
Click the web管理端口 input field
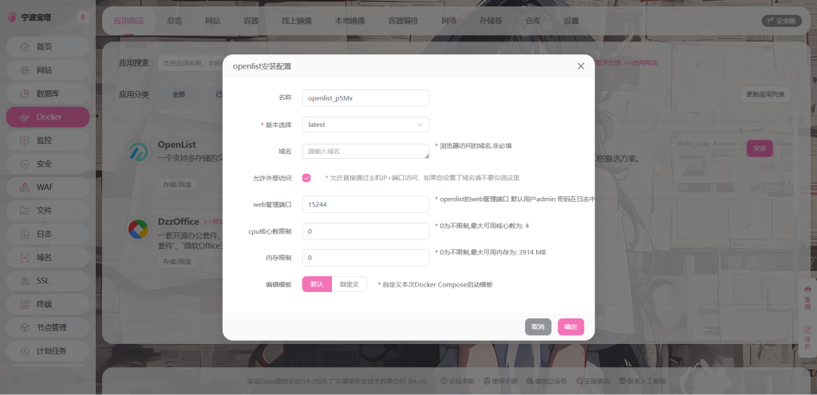pos(365,204)
